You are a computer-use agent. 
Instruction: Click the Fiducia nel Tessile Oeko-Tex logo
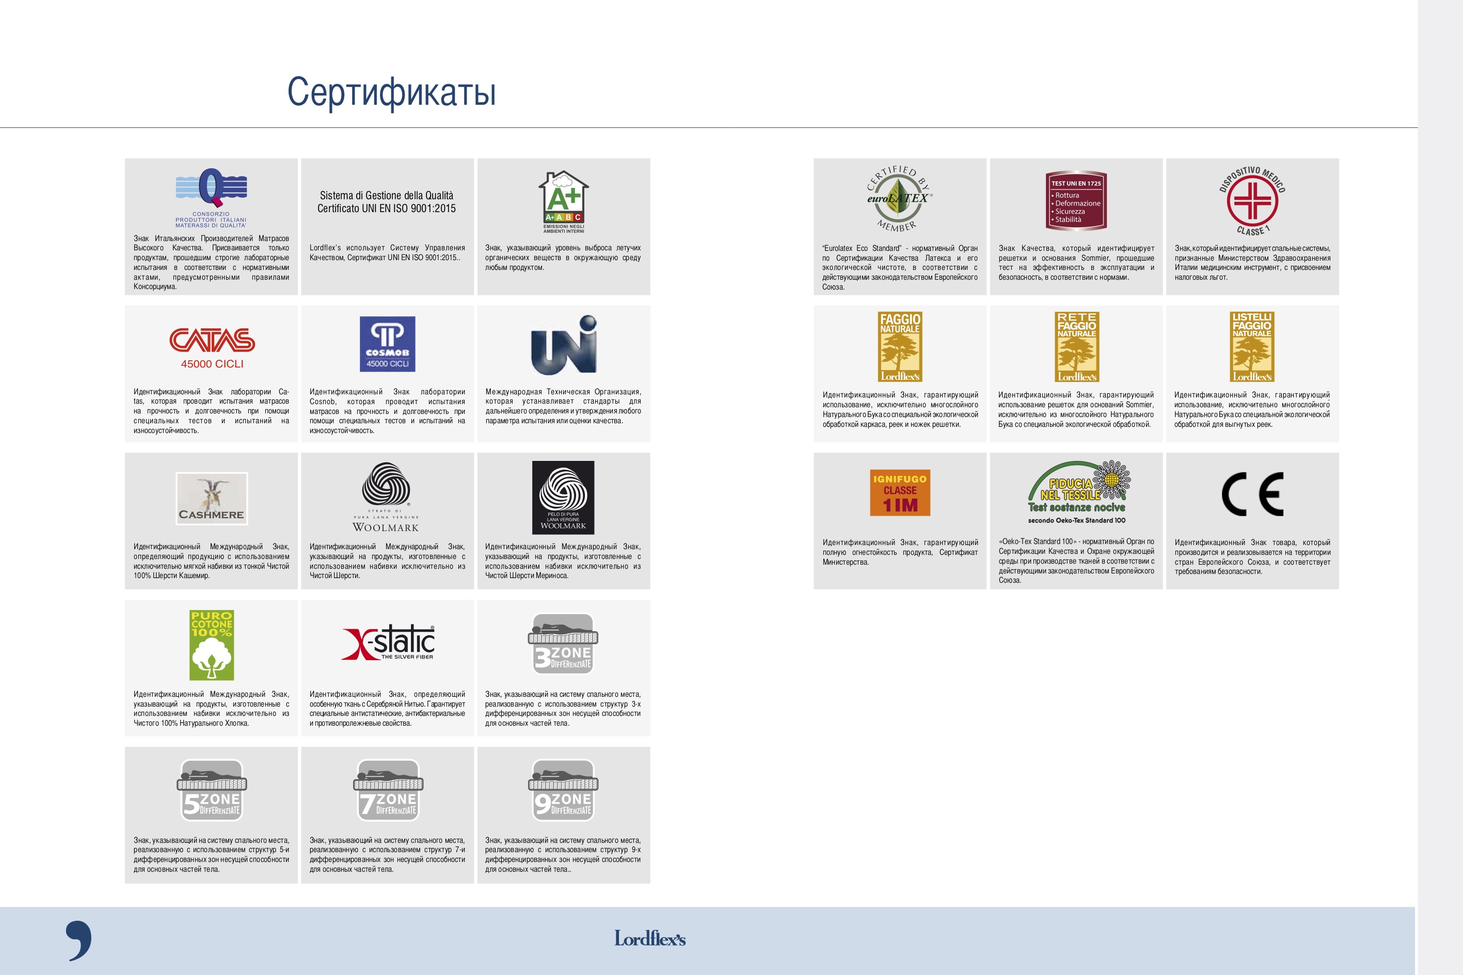1076,492
